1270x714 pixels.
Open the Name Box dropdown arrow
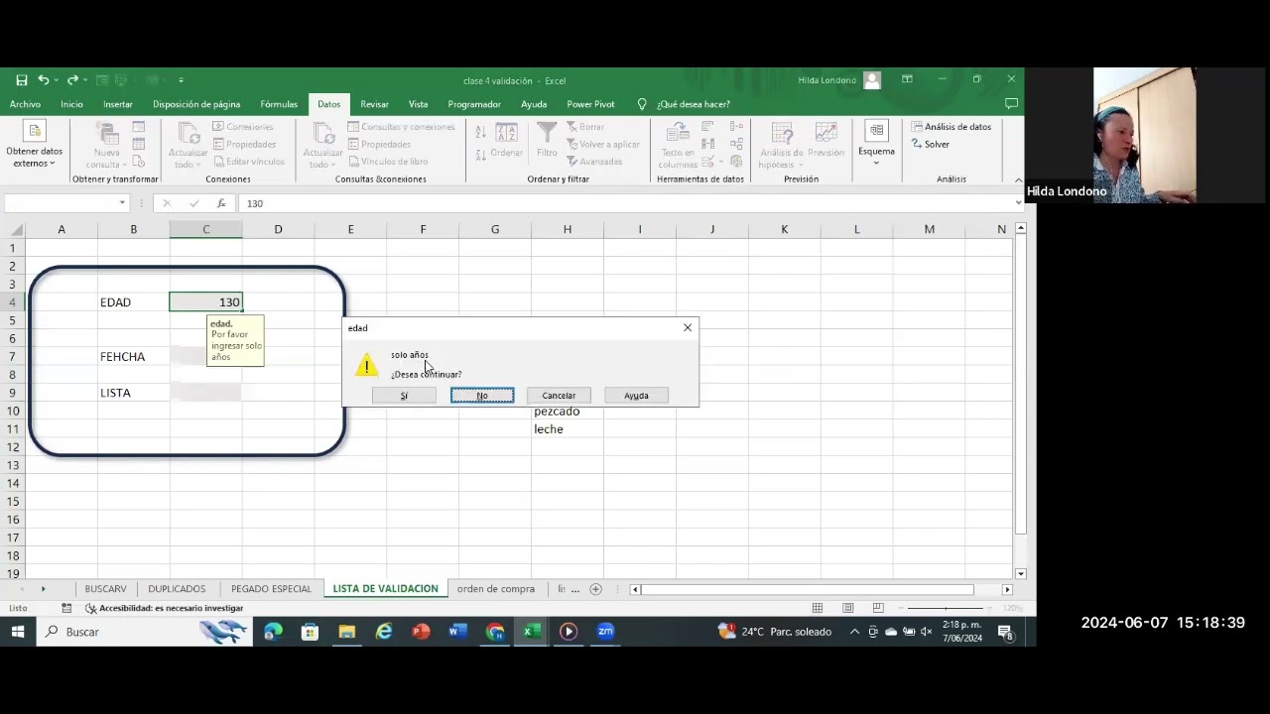[122, 203]
